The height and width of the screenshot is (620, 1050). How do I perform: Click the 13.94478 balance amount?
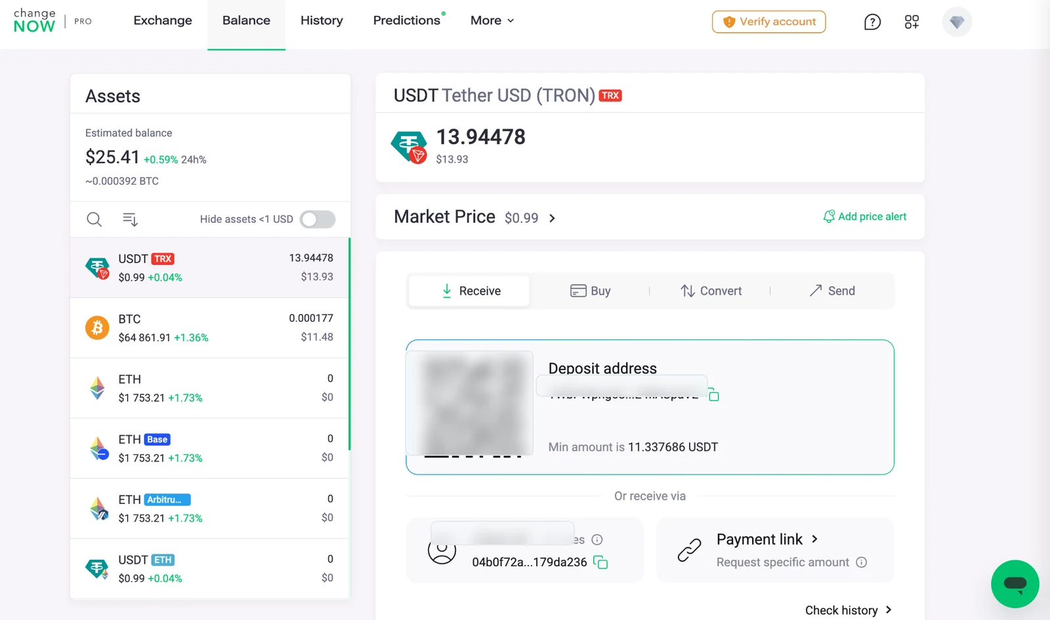[481, 137]
